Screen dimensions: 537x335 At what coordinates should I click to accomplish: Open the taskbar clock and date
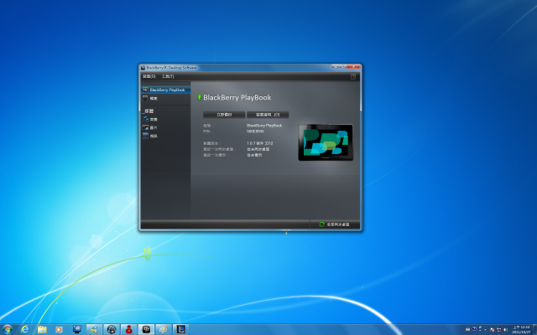(521, 330)
